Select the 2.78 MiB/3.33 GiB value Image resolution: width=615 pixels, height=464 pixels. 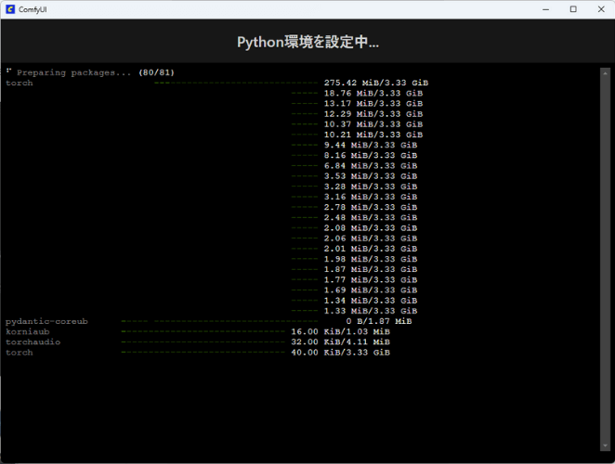[371, 207]
